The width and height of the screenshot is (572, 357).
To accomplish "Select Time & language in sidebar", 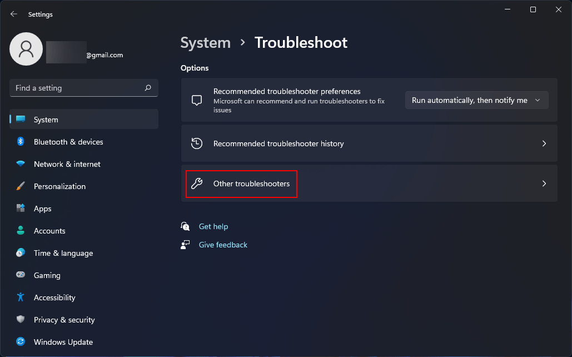I will tap(63, 253).
